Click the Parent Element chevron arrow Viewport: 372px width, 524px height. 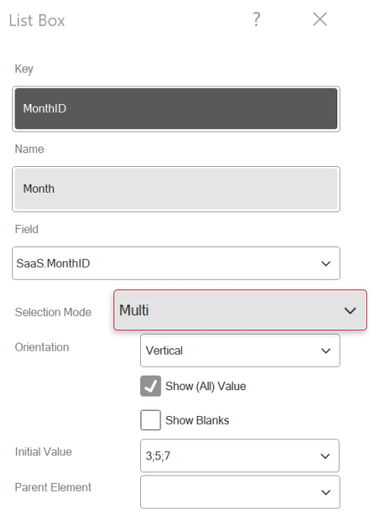[x=326, y=493]
